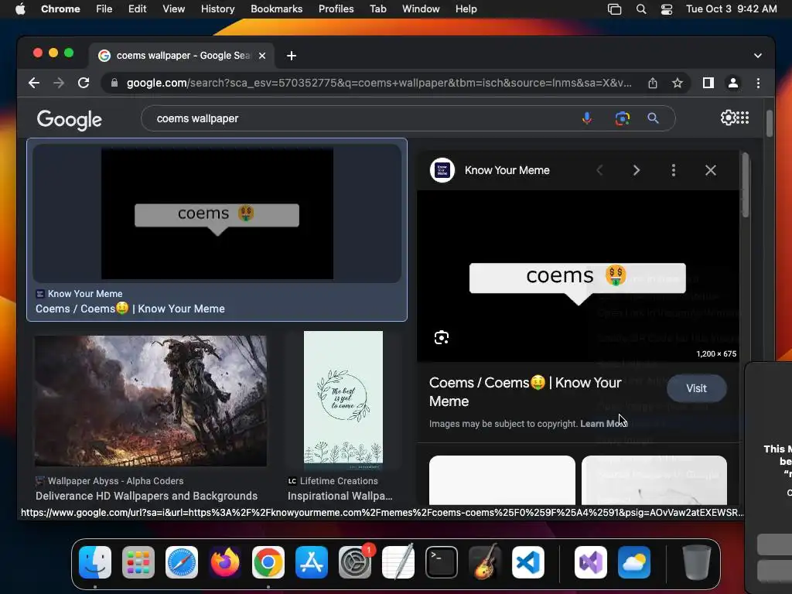Open the Coems Know Your Meme result title

click(130, 309)
